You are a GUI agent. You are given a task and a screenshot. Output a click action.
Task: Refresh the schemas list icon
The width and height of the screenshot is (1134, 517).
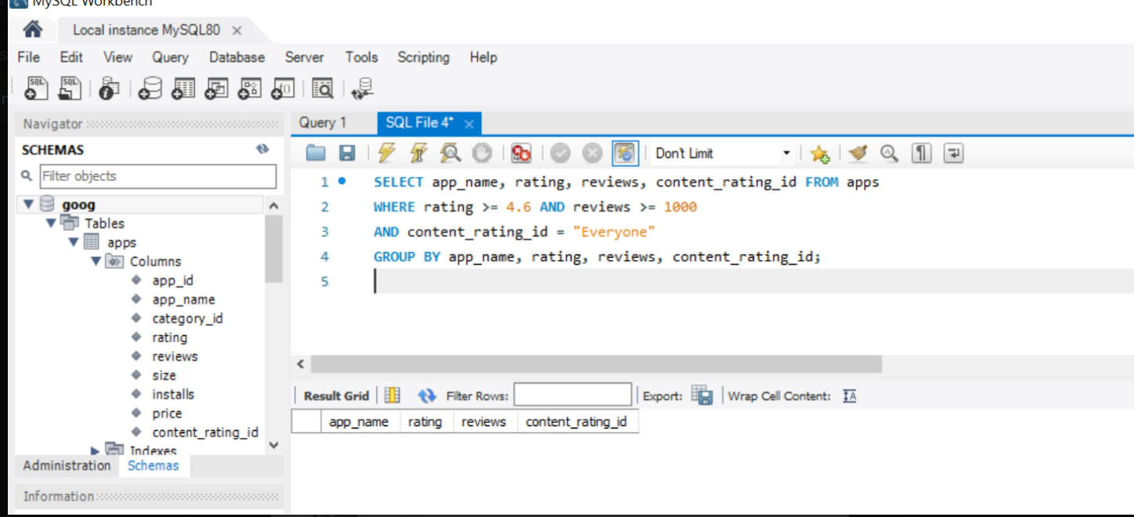click(x=262, y=149)
